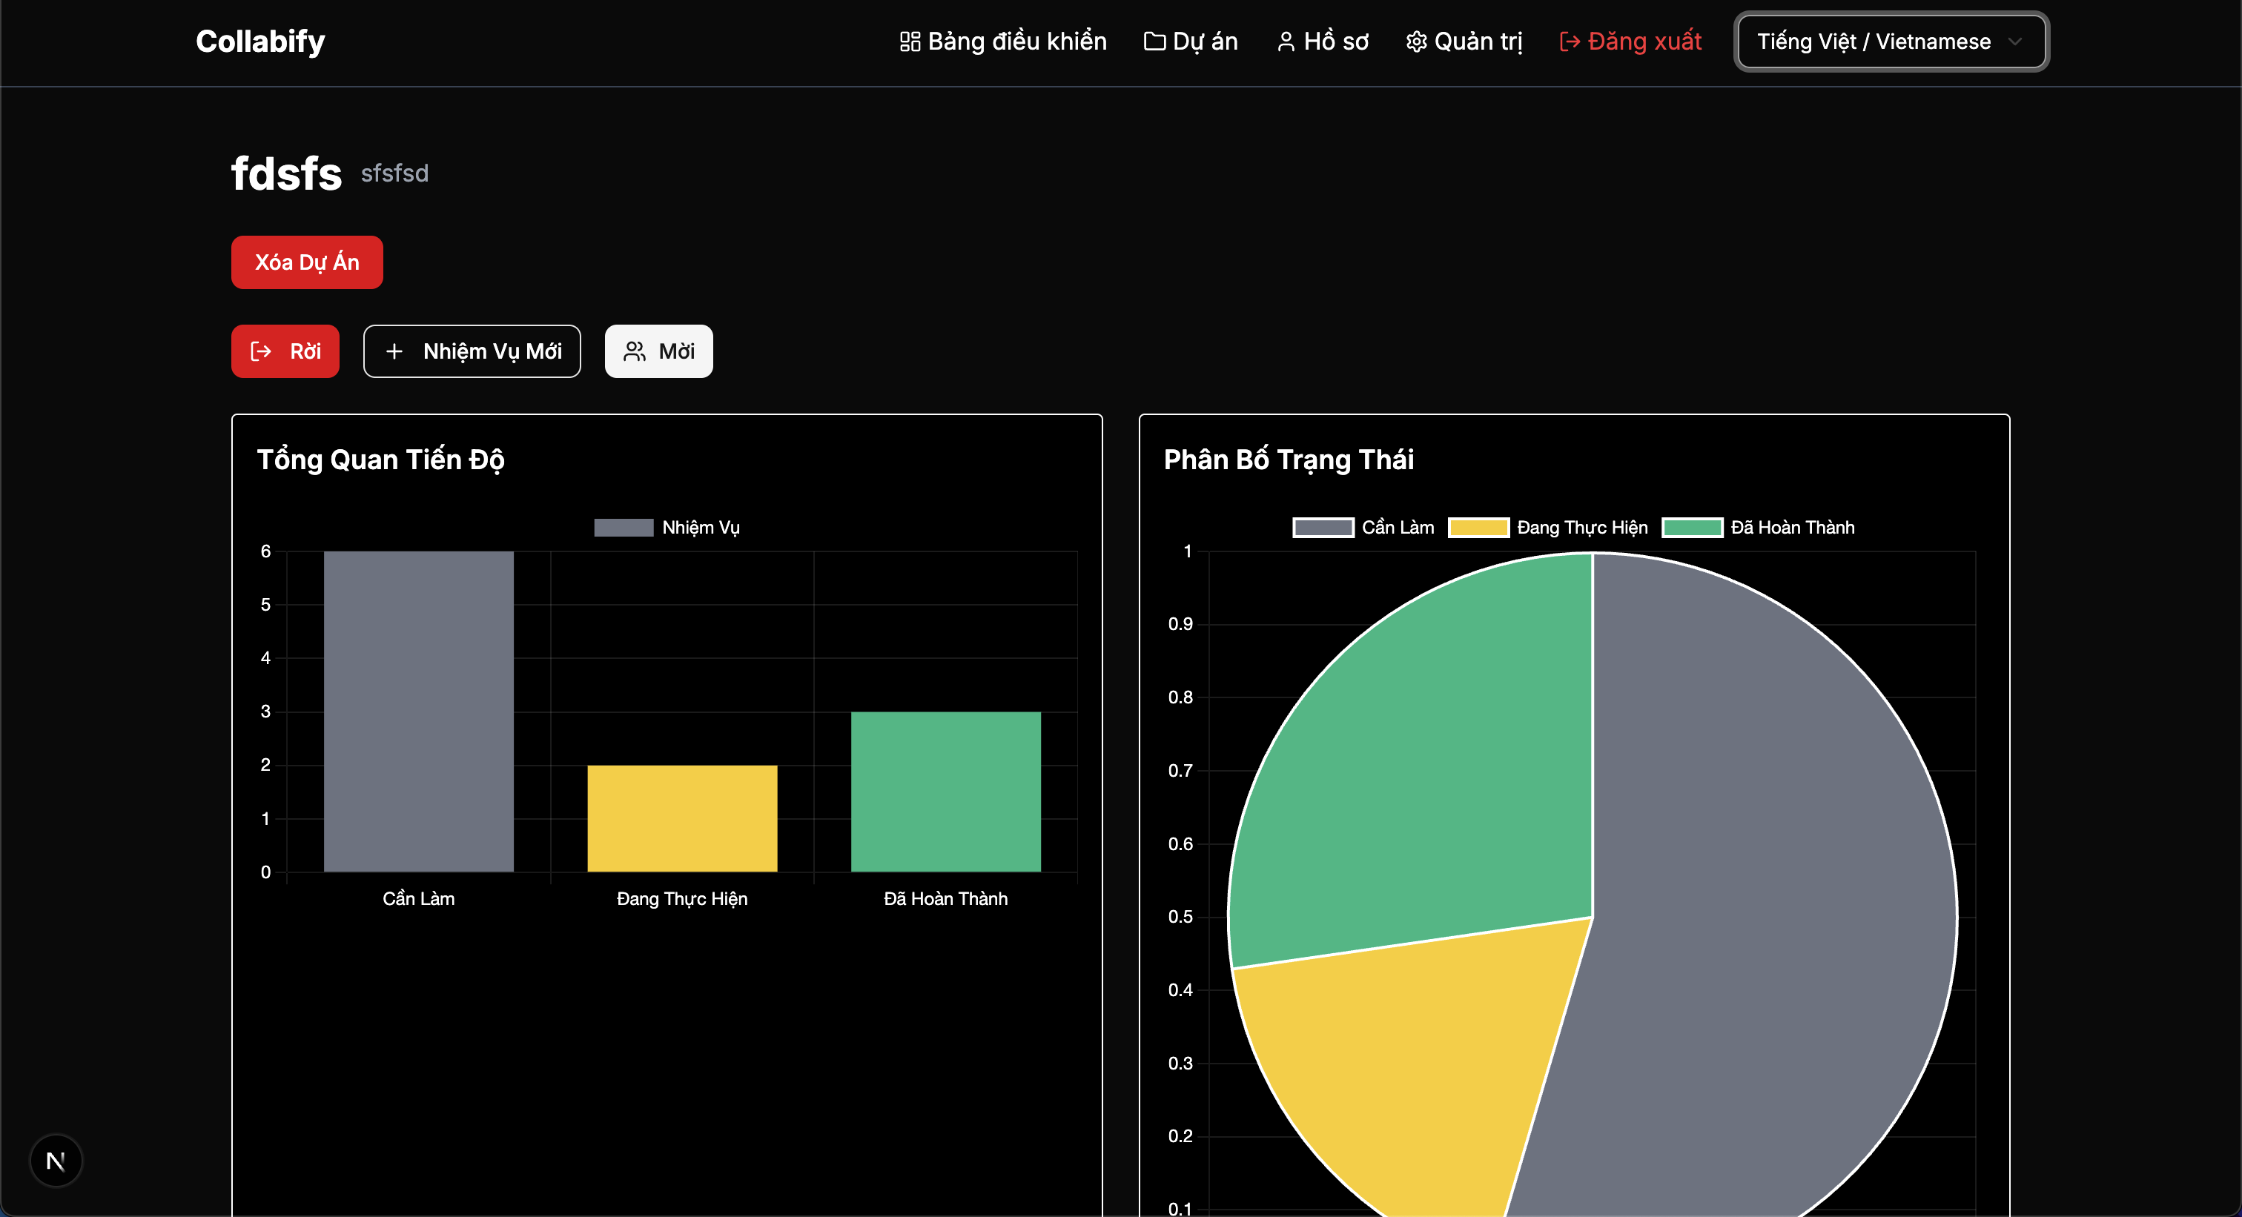Click the sfsfsd project description
The height and width of the screenshot is (1217, 2242).
coord(394,173)
